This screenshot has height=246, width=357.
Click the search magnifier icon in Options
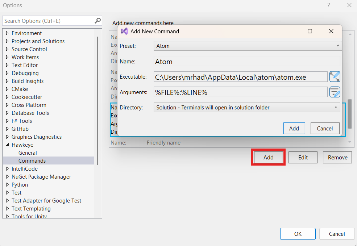[97, 21]
